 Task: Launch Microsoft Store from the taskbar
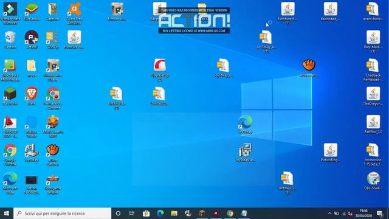pyautogui.click(x=146, y=214)
